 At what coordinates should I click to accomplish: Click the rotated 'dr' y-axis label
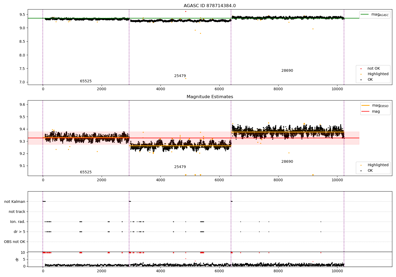[x=17, y=259]
